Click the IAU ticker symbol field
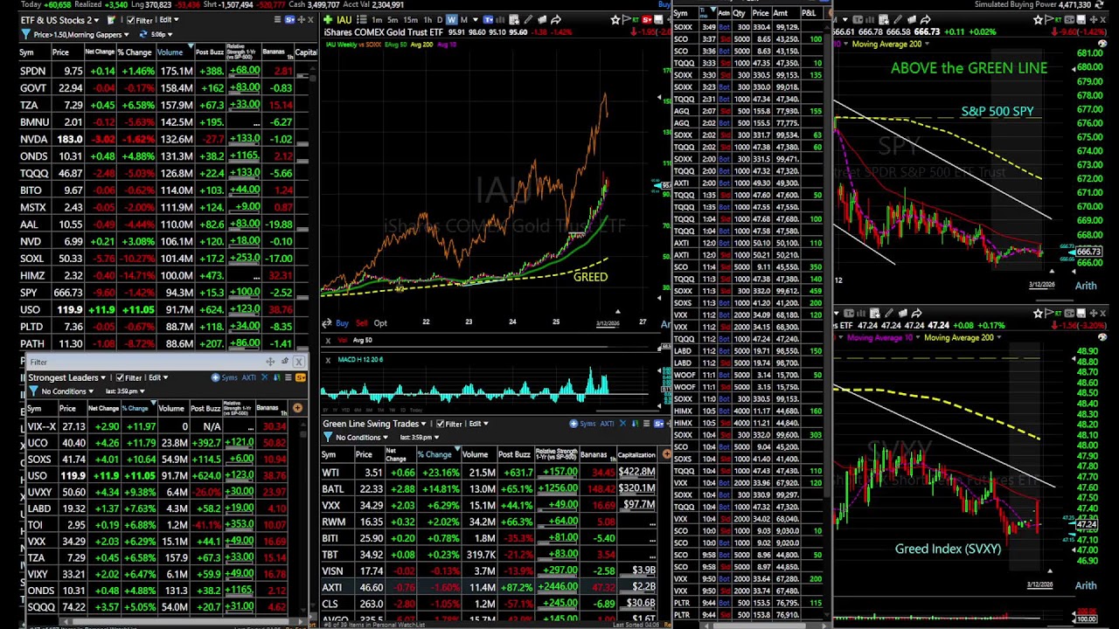 344,20
